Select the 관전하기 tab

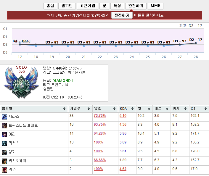pyautogui.click(x=136, y=6)
